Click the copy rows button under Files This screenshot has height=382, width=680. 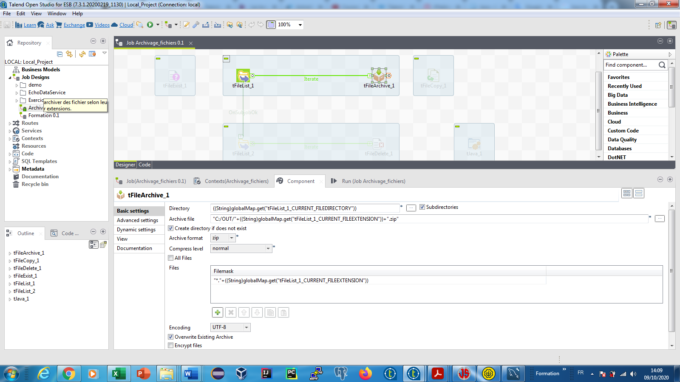(270, 313)
